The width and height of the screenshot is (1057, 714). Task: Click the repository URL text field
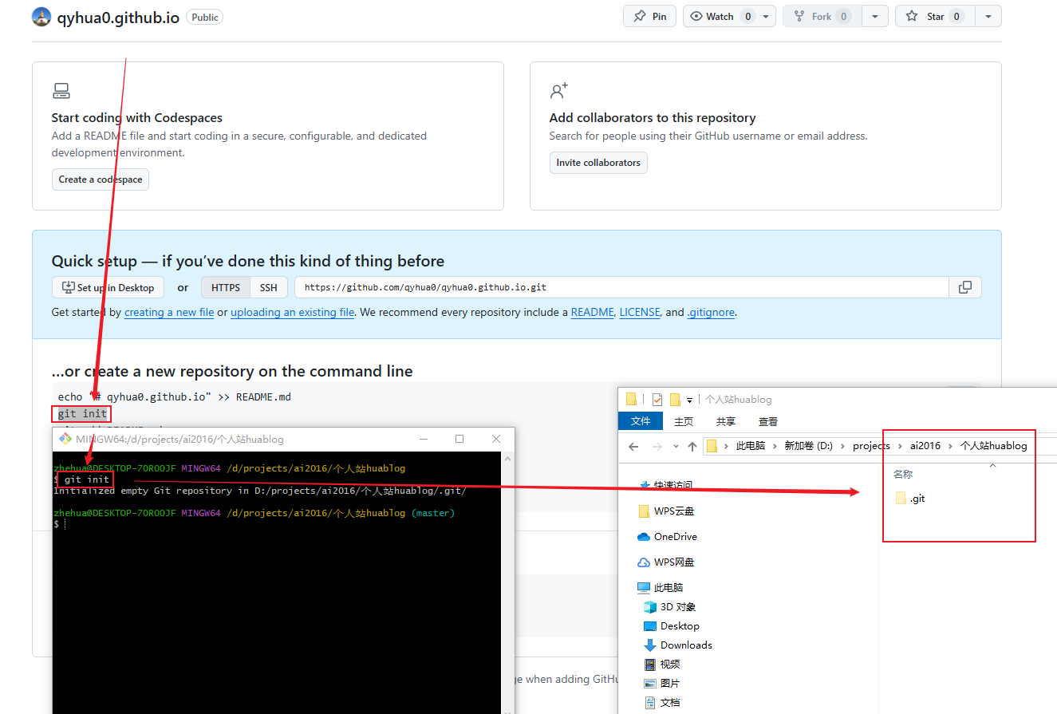(621, 287)
